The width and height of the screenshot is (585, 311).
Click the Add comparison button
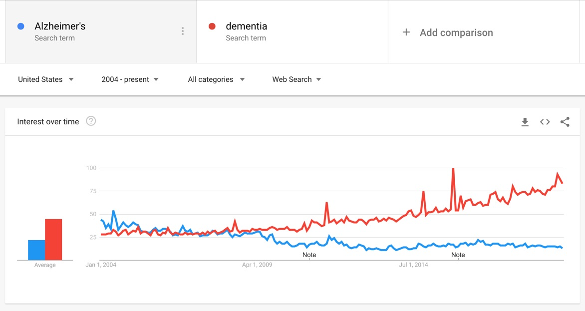click(456, 32)
